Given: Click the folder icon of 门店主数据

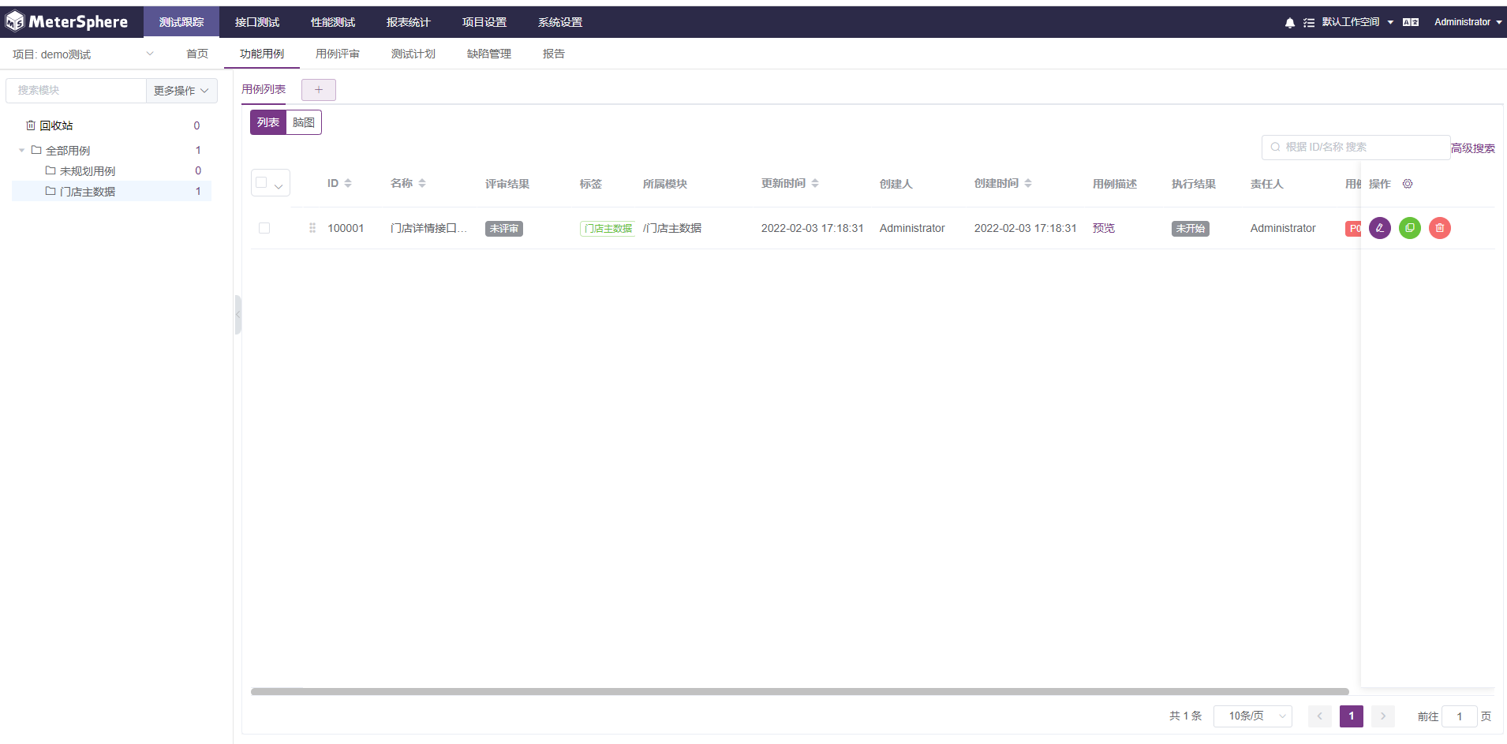Looking at the screenshot, I should point(50,191).
